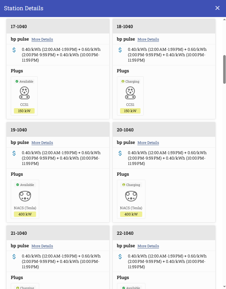
Task: Click the dollar pricing icon for 18-1040
Action: [x=120, y=50]
